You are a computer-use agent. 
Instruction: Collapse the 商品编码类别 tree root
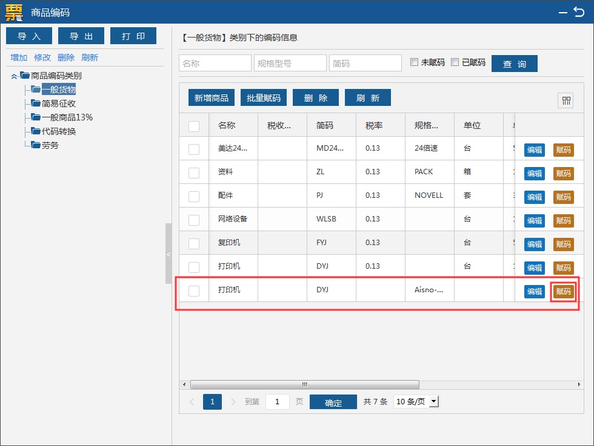tap(14, 76)
